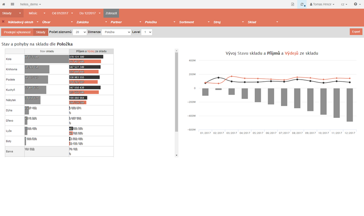
Task: Open the help question mark menu
Action: click(356, 4)
